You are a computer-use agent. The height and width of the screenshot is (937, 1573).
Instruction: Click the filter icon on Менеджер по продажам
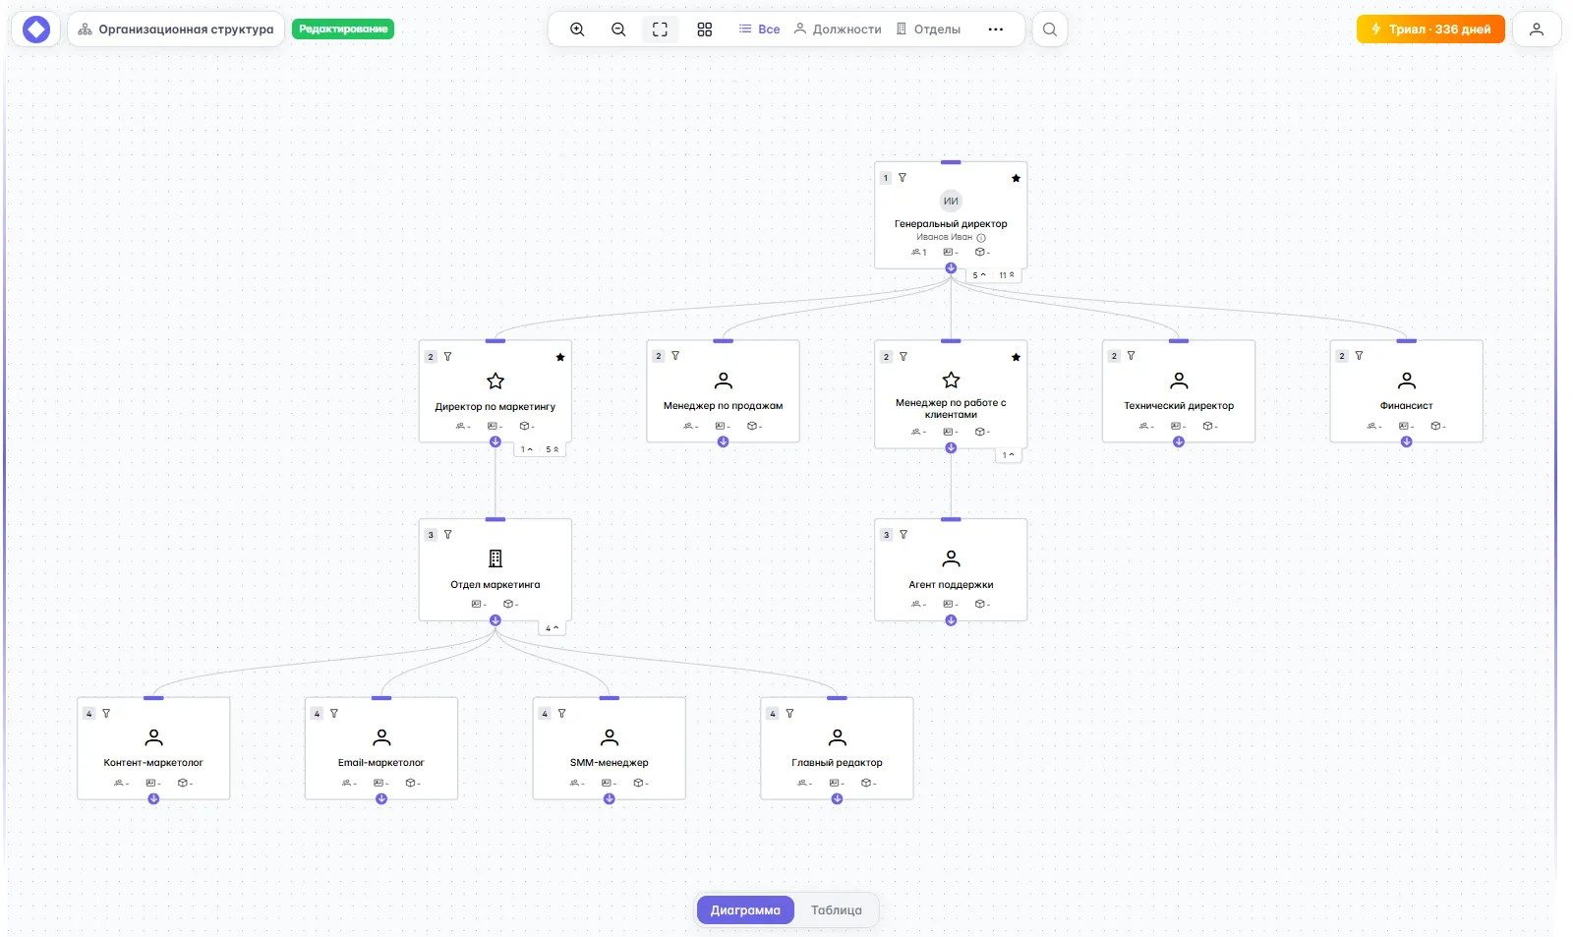[675, 356]
